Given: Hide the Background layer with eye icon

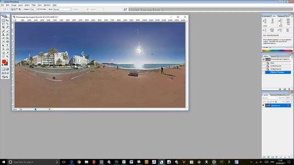Looking at the screenshot, I should click(263, 105).
